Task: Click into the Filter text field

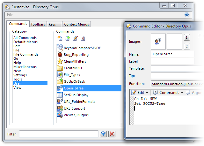Action: coord(59,134)
